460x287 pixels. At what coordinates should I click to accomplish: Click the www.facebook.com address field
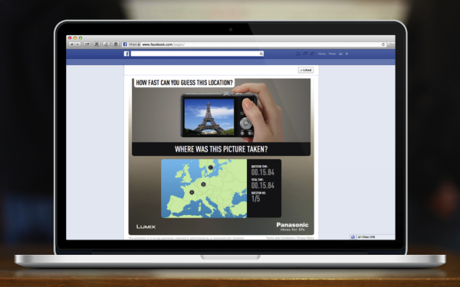(x=254, y=44)
